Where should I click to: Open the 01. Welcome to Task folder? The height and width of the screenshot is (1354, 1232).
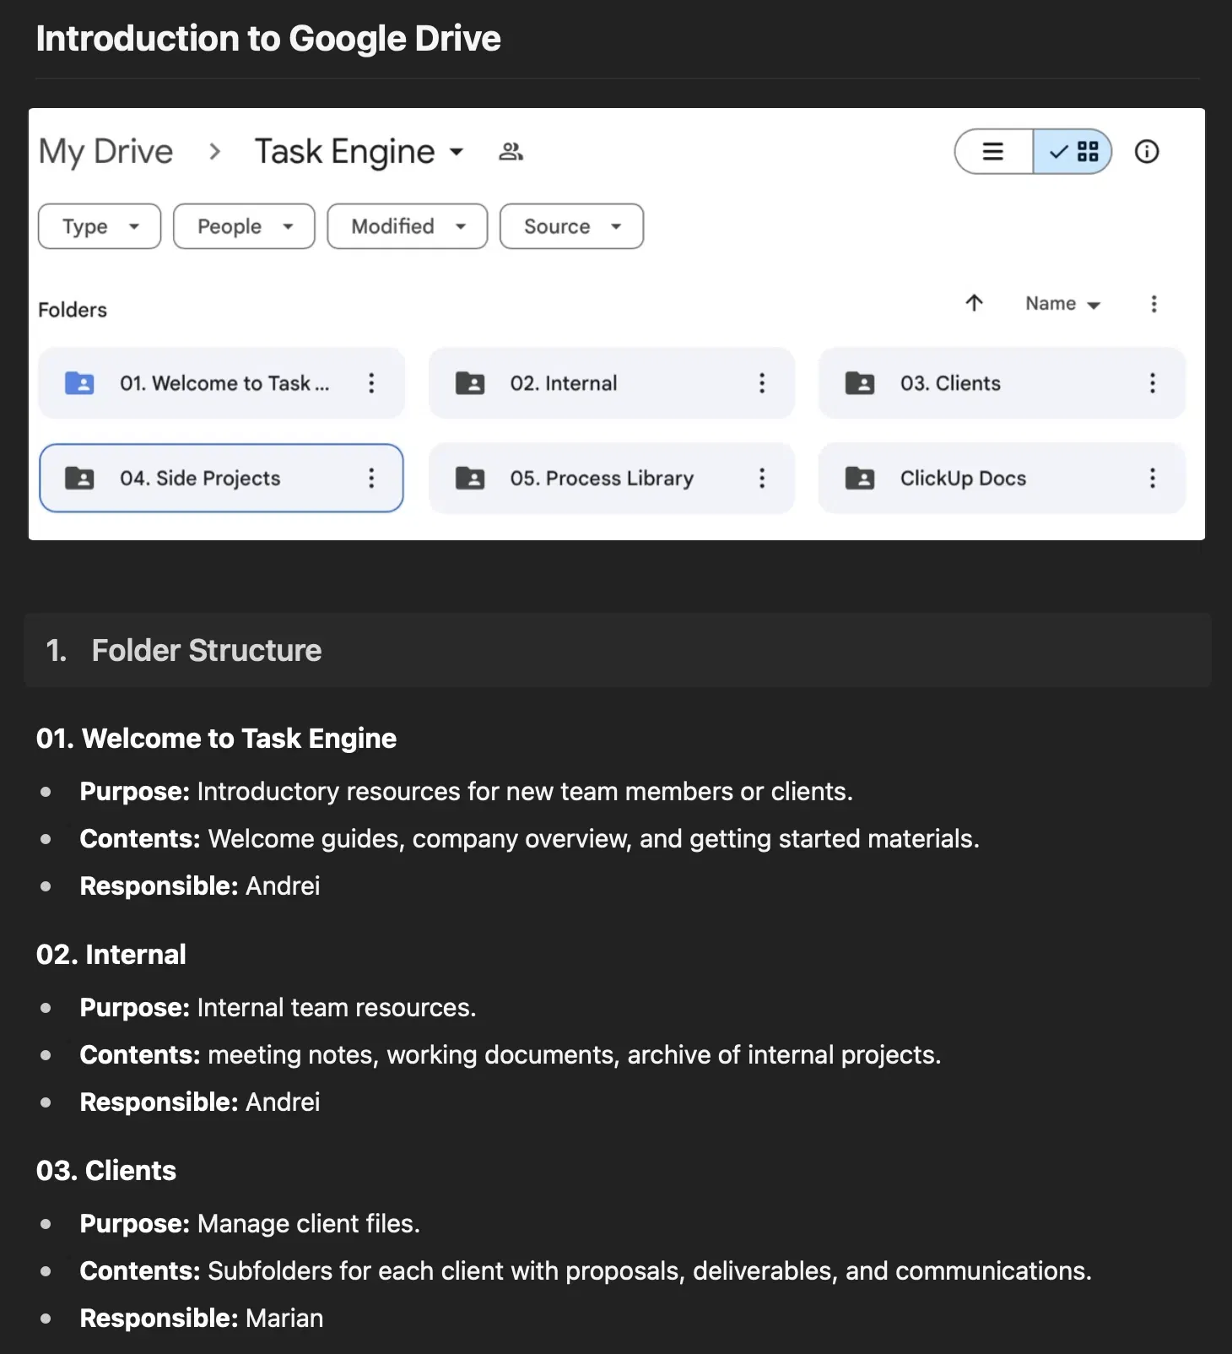[x=221, y=383]
